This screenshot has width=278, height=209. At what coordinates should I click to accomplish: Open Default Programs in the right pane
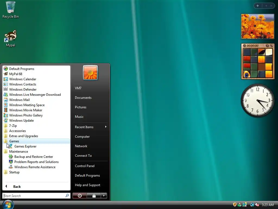point(90,176)
